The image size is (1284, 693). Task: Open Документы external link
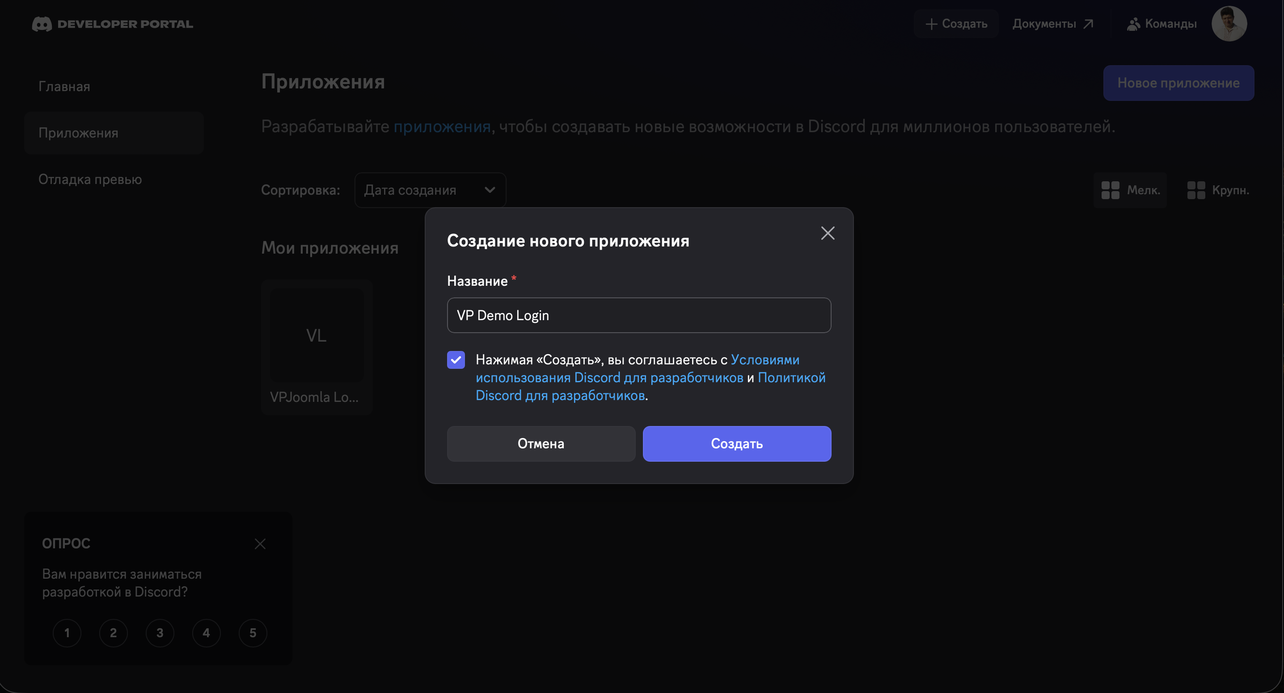[1053, 23]
